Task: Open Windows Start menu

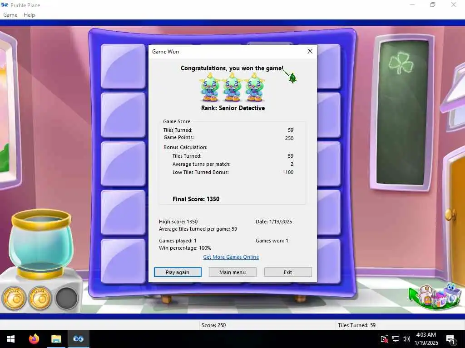Action: [x=11, y=339]
